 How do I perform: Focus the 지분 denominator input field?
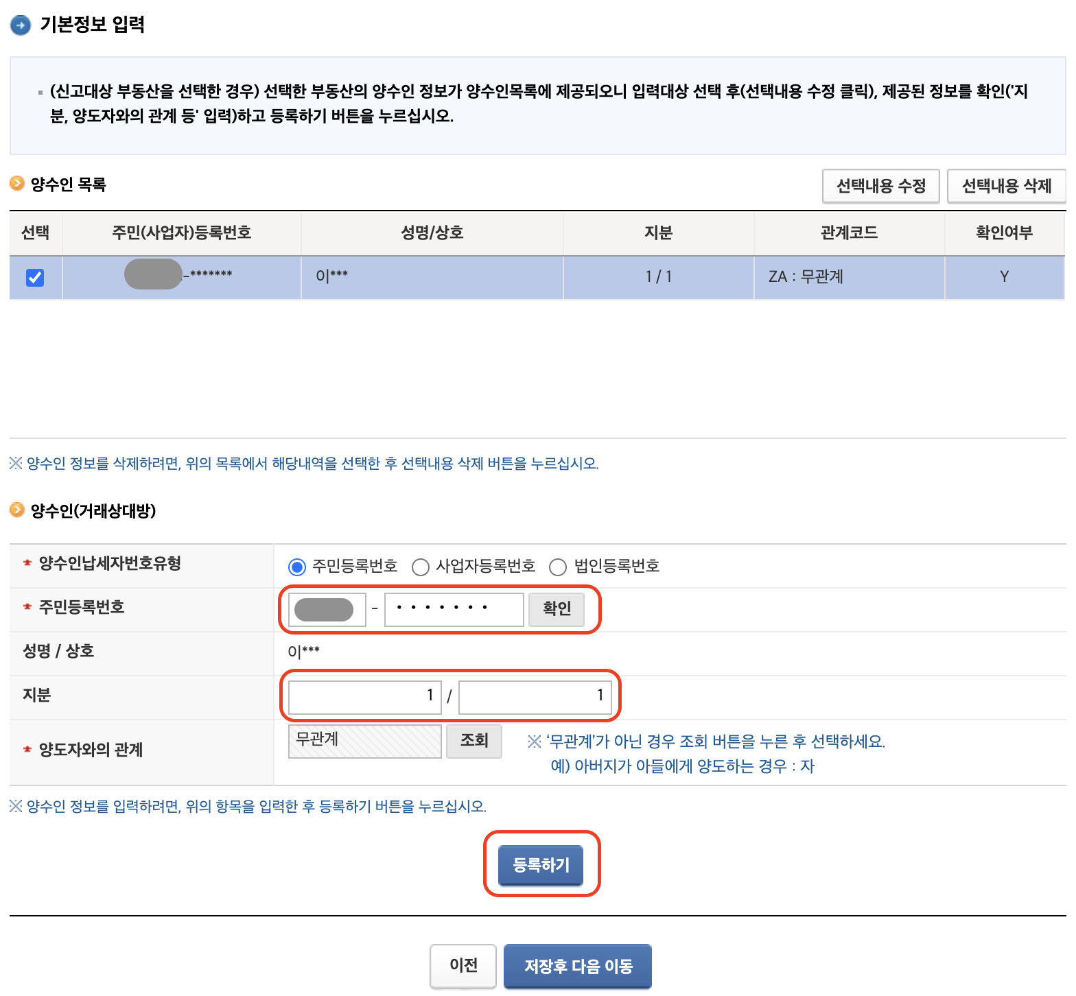(535, 697)
